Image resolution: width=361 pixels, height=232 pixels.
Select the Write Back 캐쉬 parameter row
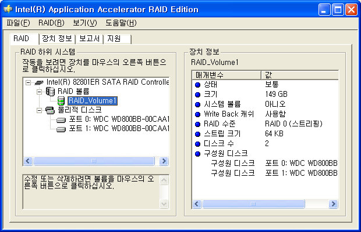pos(266,114)
